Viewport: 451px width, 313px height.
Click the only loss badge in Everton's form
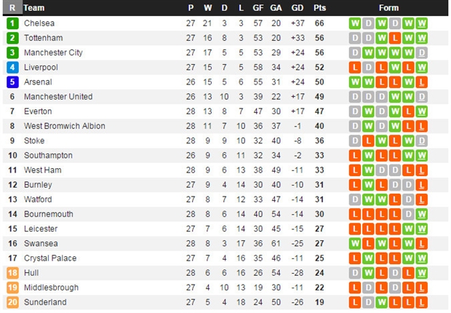tap(408, 111)
